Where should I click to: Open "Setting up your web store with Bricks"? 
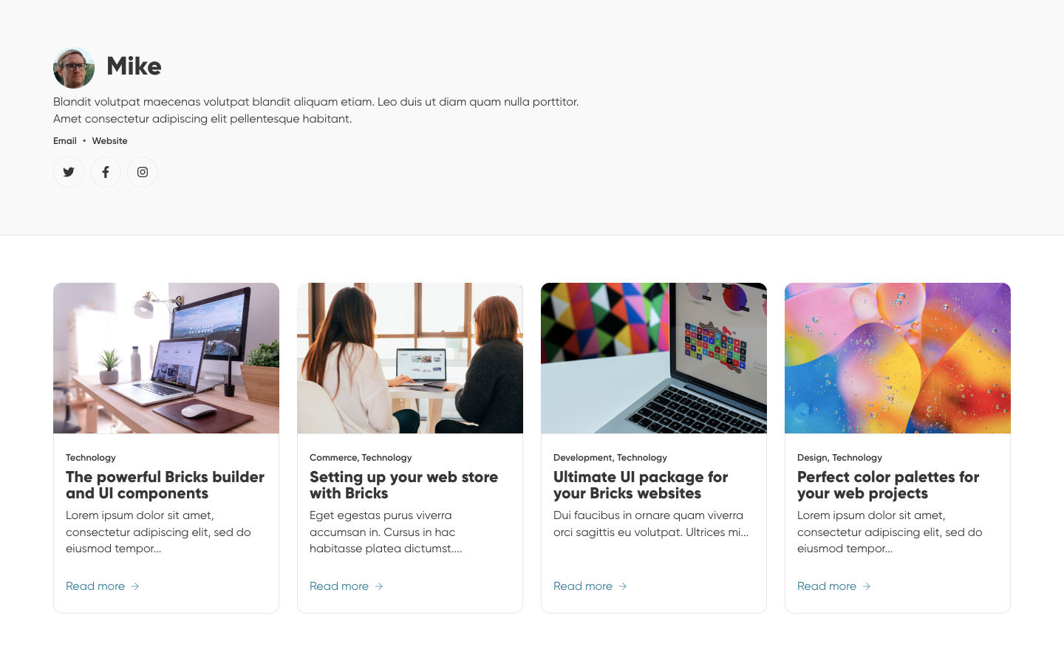point(403,485)
